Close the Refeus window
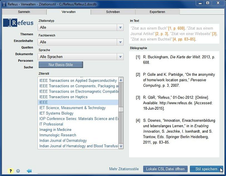The image size is (226, 176). point(218,3)
